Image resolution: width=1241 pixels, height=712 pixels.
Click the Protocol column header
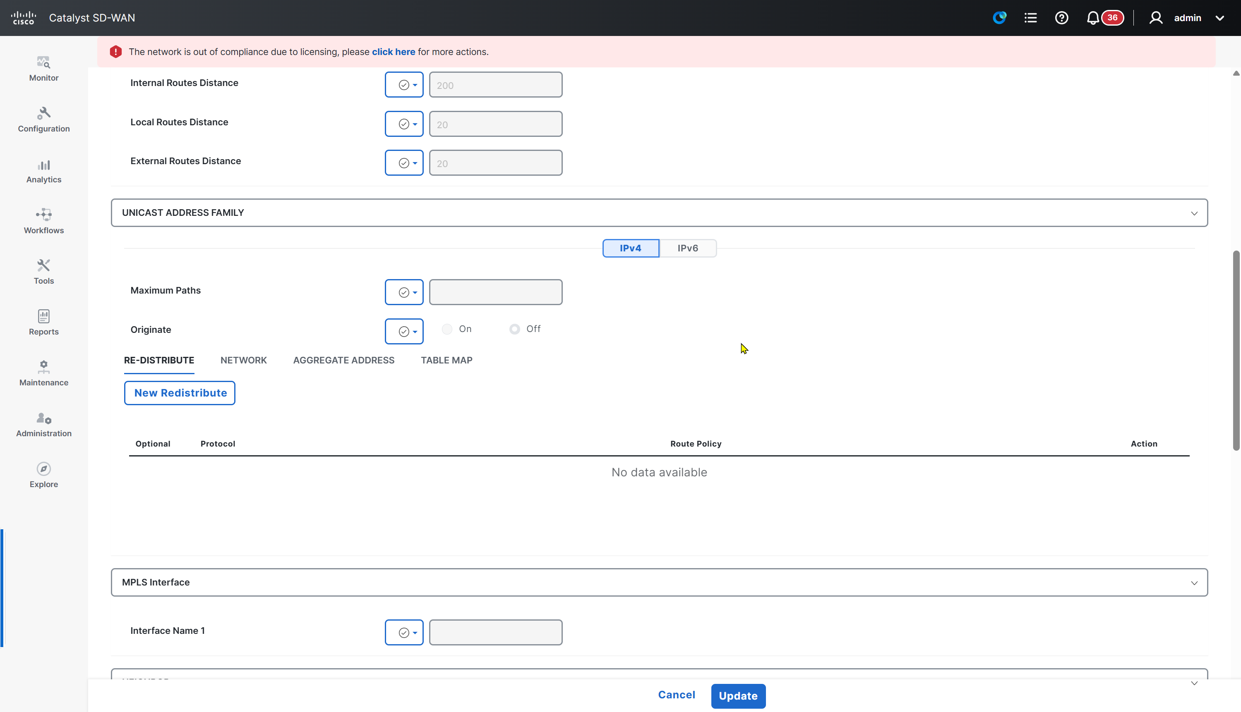(x=218, y=444)
